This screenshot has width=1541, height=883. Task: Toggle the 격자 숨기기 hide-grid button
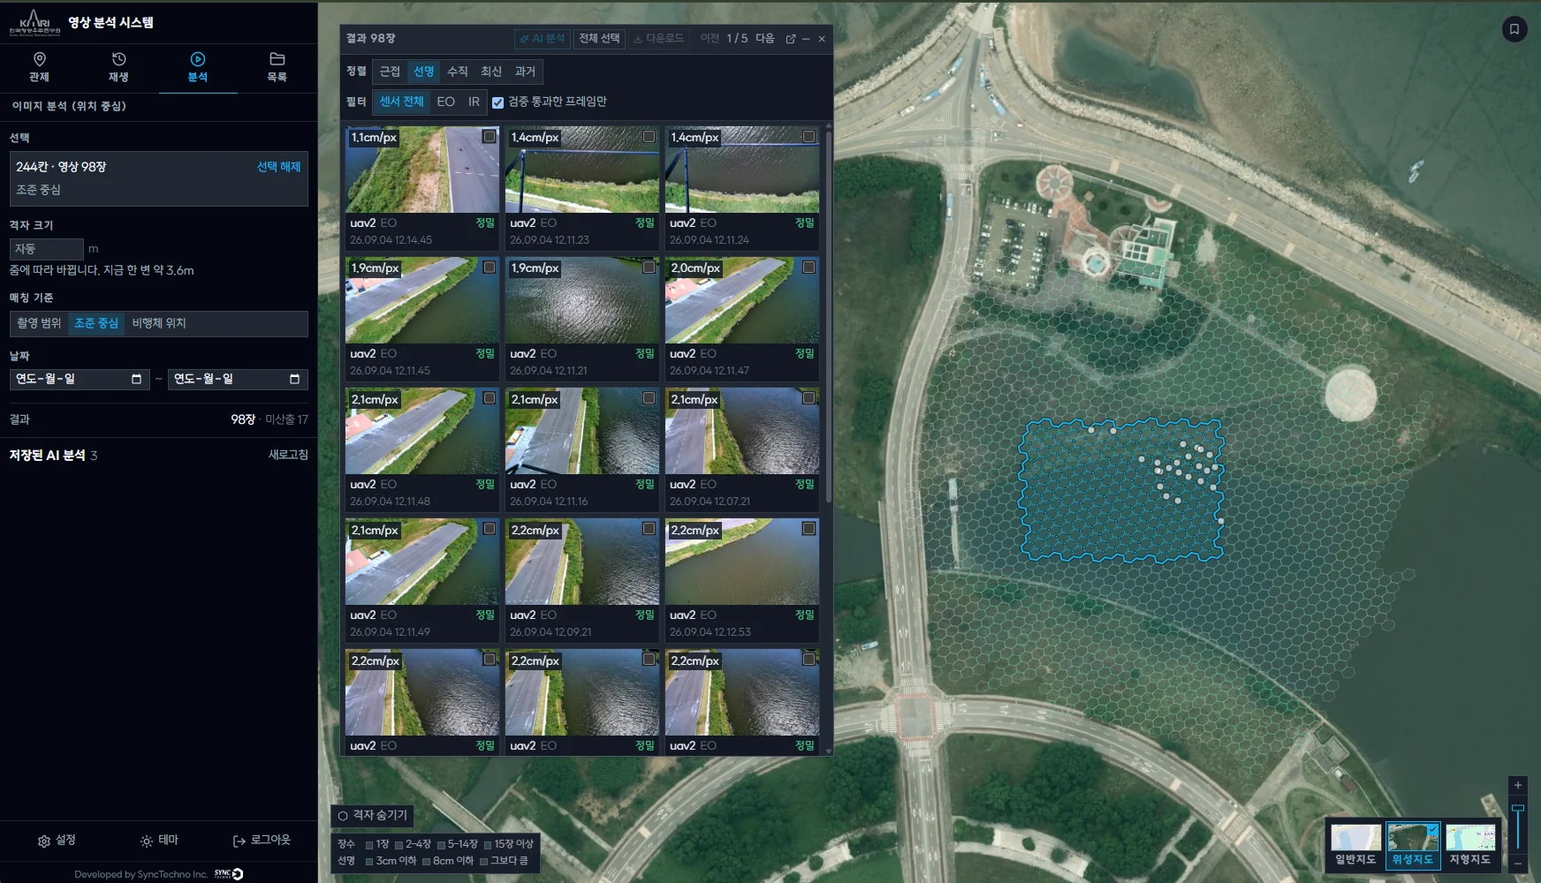pos(373,815)
